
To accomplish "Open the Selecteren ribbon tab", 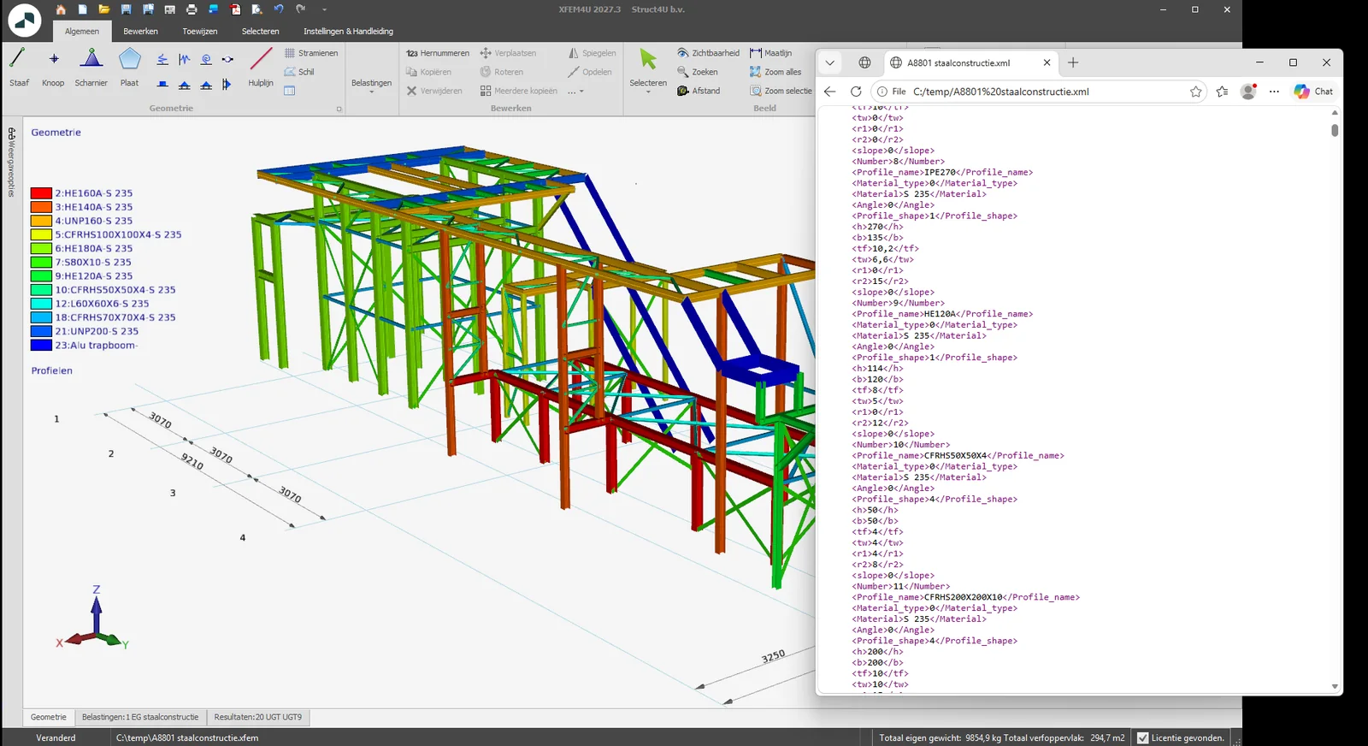I will click(260, 32).
